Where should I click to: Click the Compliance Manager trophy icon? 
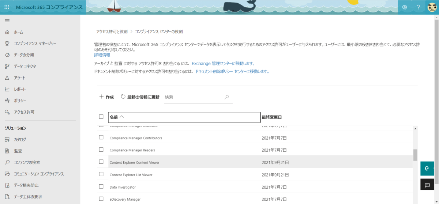7,44
